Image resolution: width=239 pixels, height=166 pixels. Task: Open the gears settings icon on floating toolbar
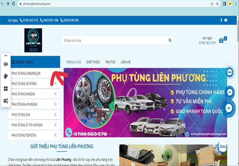tap(6, 101)
